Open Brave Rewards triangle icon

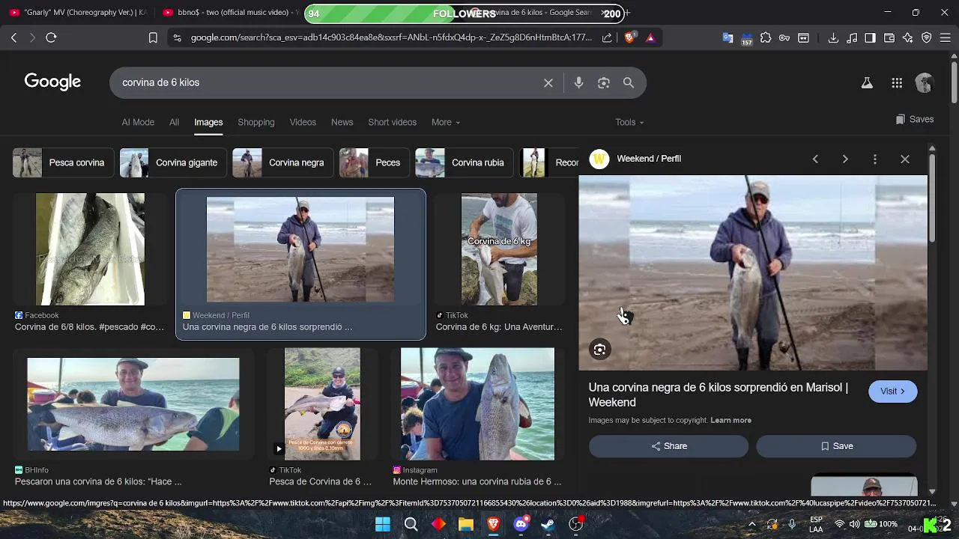(650, 37)
